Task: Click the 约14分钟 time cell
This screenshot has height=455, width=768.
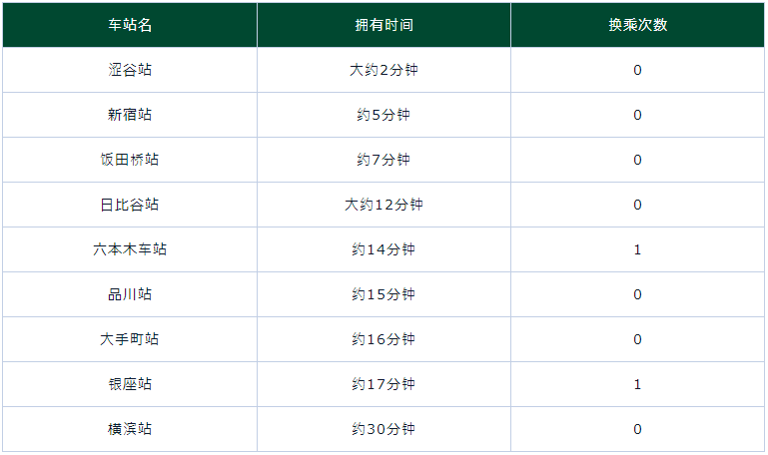Action: click(x=384, y=249)
